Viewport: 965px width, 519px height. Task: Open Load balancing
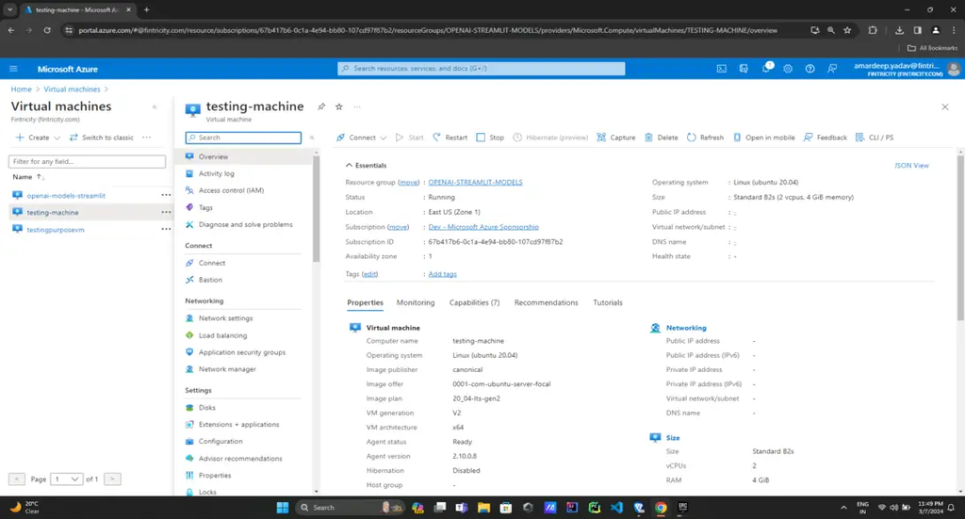point(222,335)
